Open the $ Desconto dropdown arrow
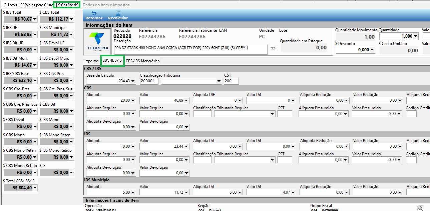 pos(372,50)
